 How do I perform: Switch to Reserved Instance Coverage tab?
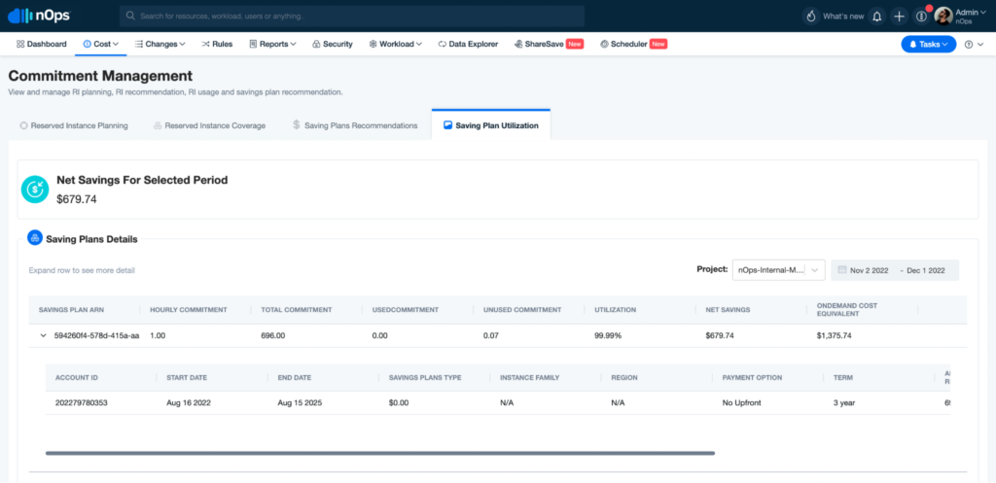209,125
